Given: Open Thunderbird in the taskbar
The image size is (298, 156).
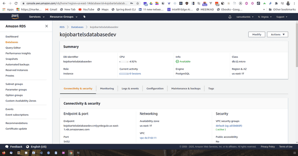Looking at the screenshot, I should [11, 153].
